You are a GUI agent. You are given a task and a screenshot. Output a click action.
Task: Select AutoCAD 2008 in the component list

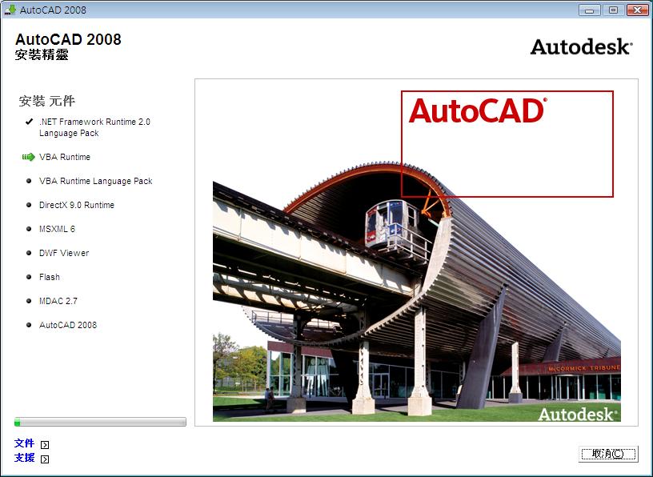click(x=68, y=325)
